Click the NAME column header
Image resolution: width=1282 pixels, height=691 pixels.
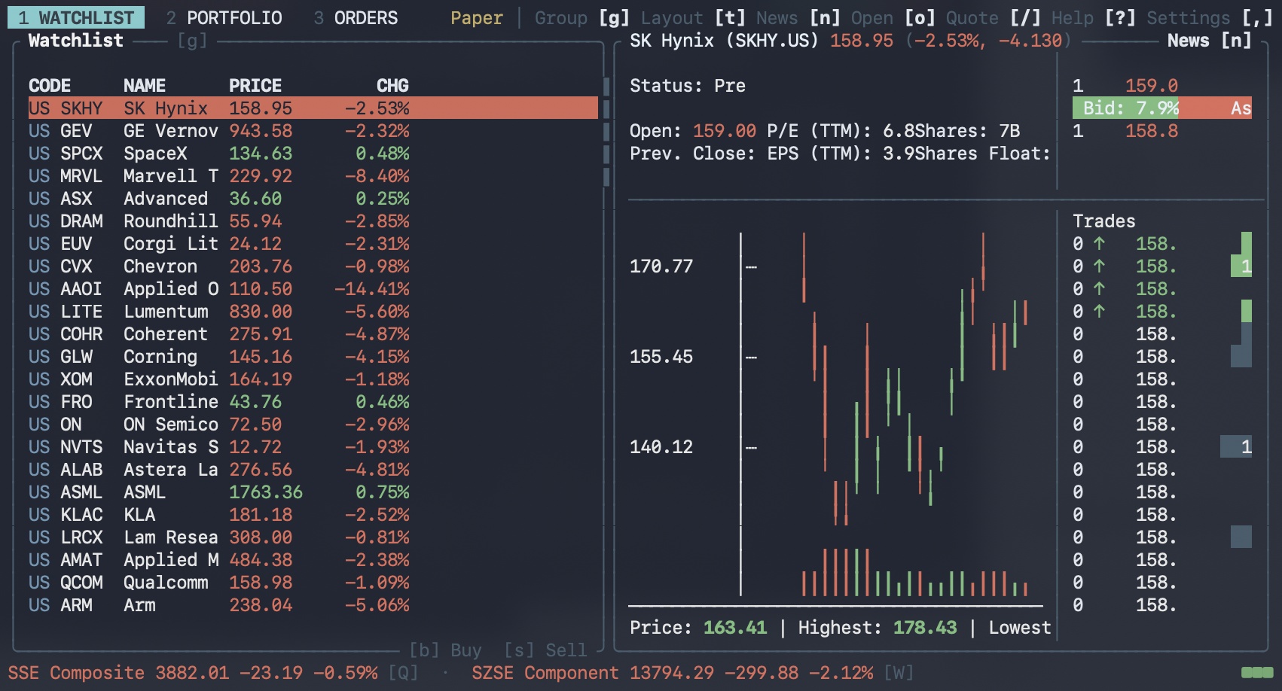click(x=145, y=85)
